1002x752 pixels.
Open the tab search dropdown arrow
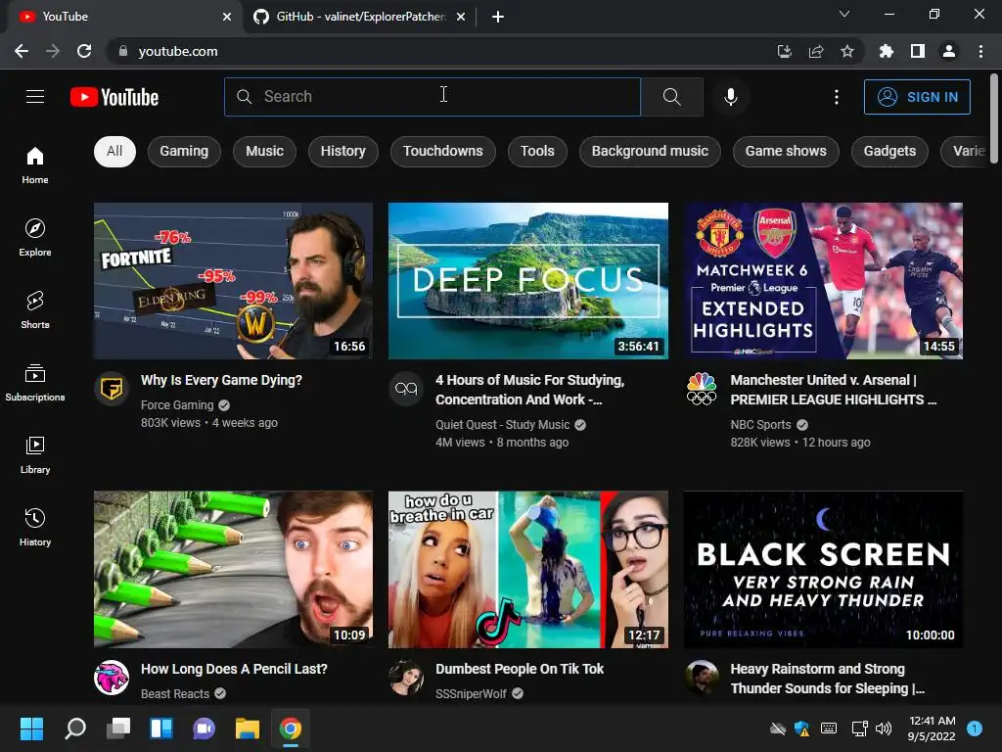click(844, 14)
